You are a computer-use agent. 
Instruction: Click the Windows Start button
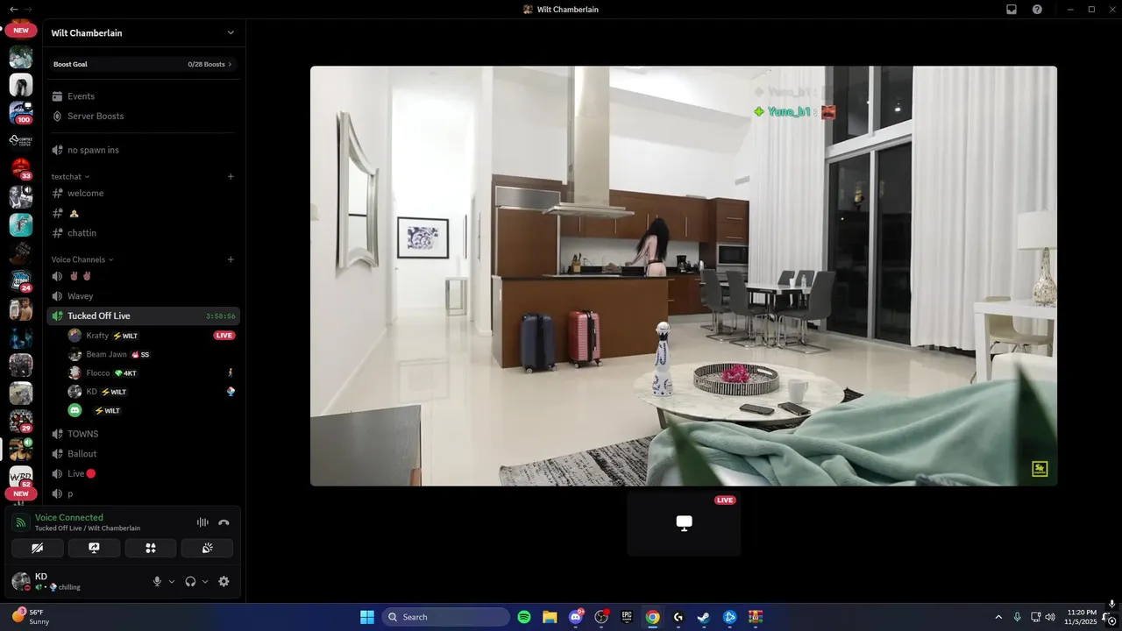[x=367, y=617]
